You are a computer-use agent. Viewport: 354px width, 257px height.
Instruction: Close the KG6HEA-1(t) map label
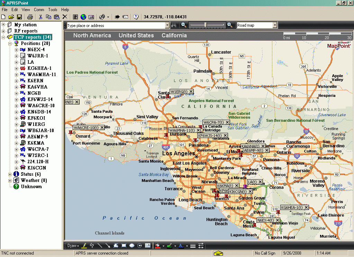coord(306,207)
